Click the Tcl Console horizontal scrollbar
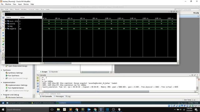The height and width of the screenshot is (112, 200). (x=97, y=91)
